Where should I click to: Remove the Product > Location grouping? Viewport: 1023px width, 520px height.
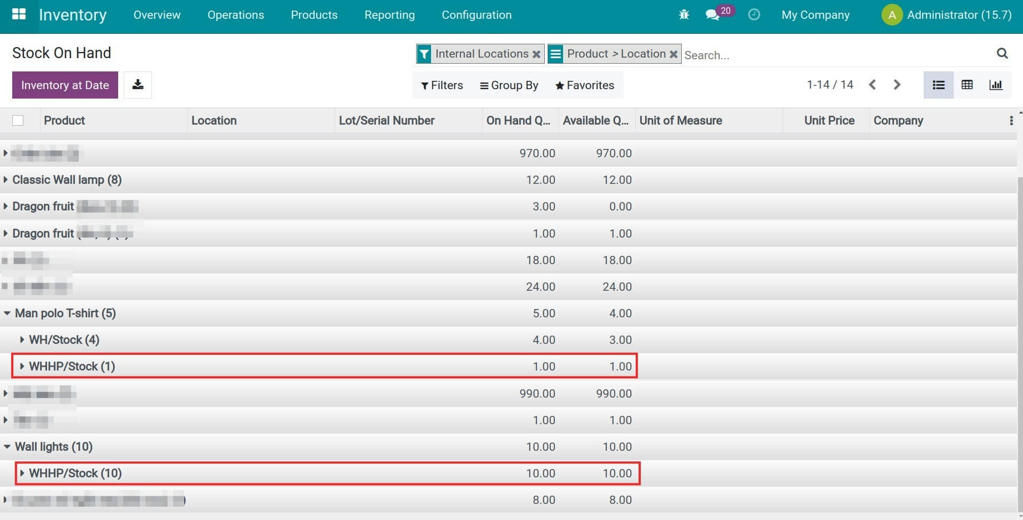point(673,54)
